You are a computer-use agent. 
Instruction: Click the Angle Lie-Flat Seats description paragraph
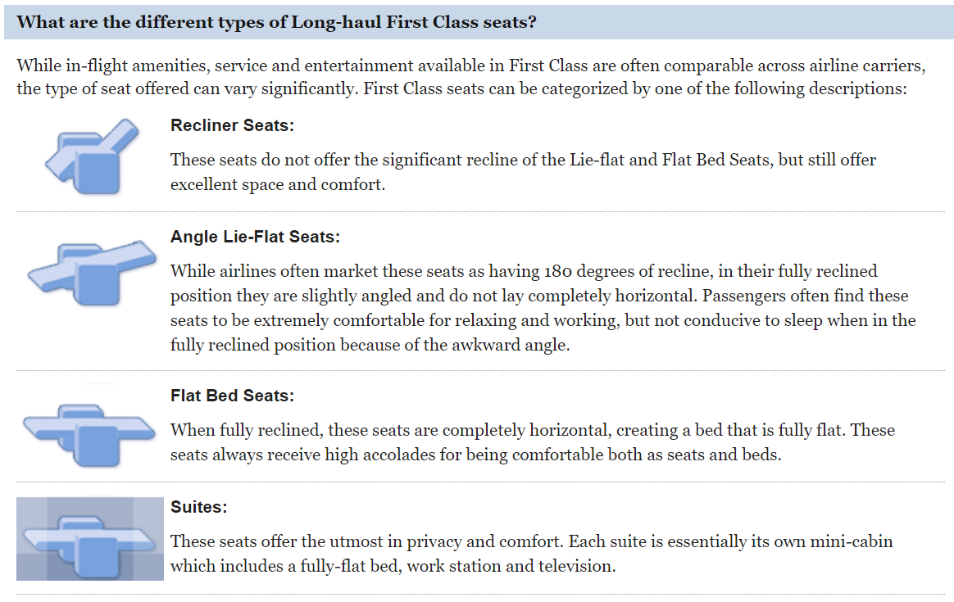[x=543, y=308]
